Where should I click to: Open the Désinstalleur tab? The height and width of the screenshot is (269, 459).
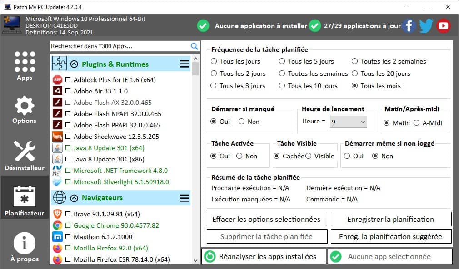coord(25,156)
